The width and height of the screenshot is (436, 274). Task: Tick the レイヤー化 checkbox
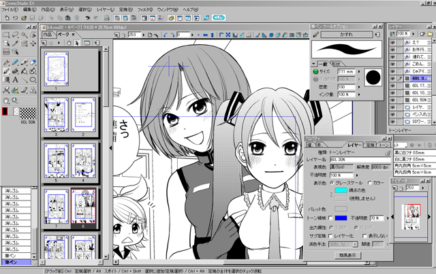click(x=330, y=236)
